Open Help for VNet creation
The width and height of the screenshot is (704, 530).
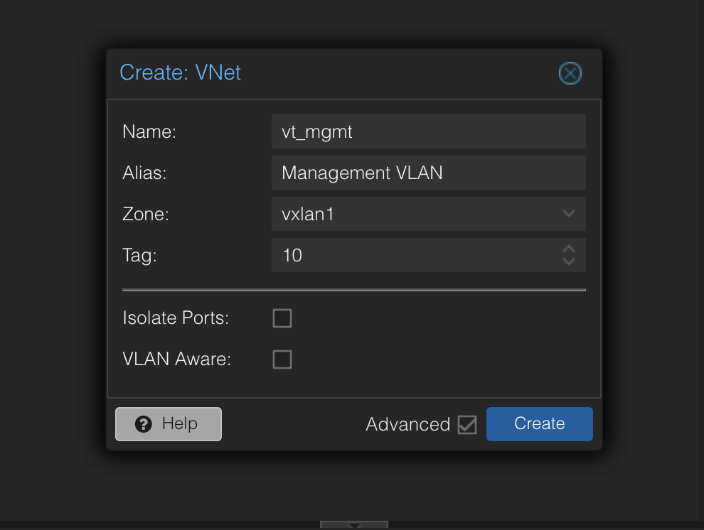point(169,423)
